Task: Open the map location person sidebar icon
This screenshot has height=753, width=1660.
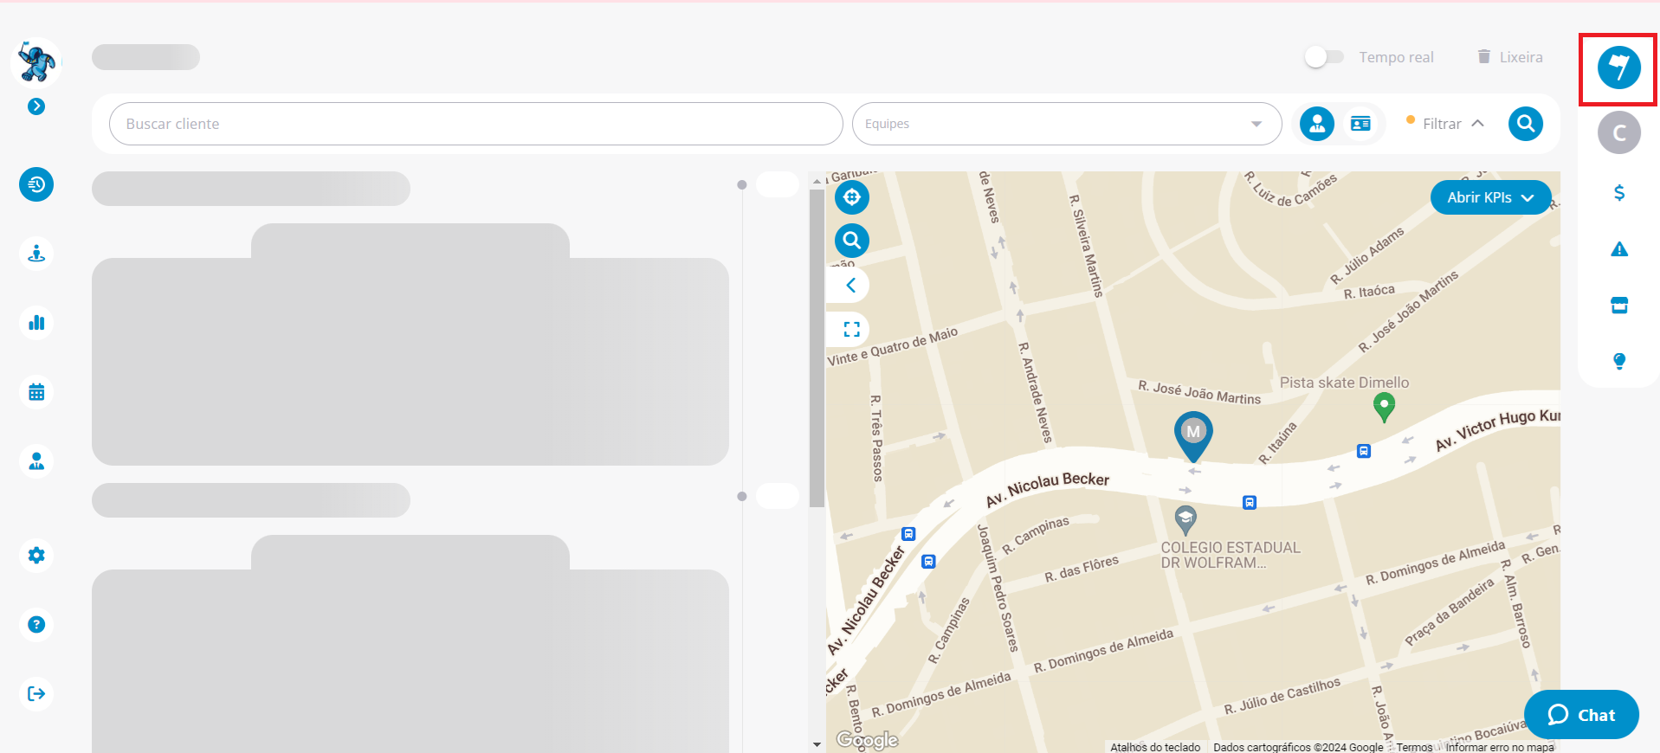Action: (36, 254)
